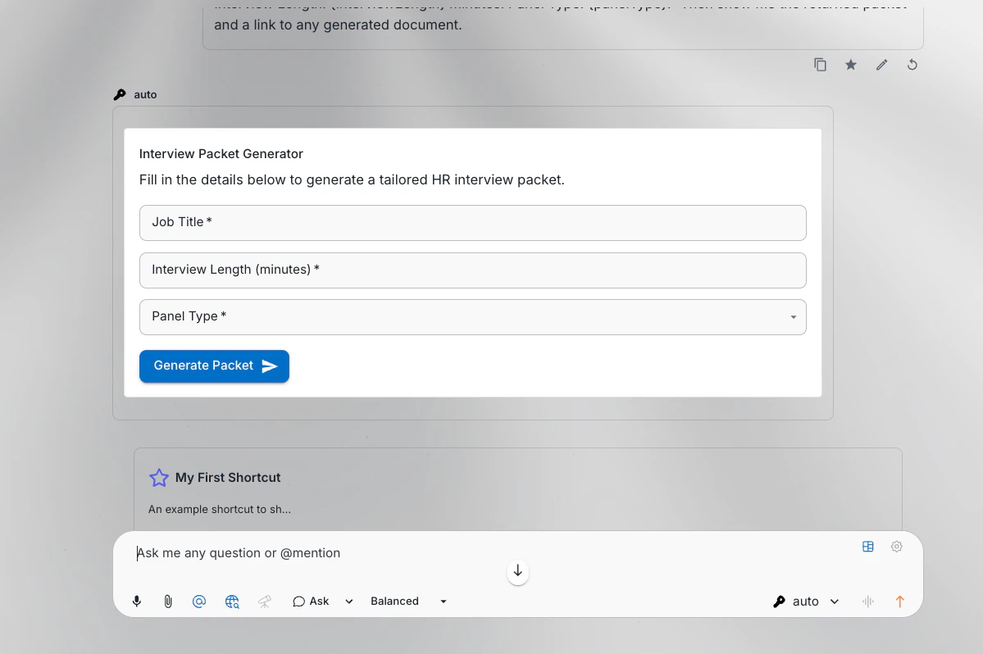Click the key icon beside the auto label above the form
This screenshot has width=983, height=654.
120,94
